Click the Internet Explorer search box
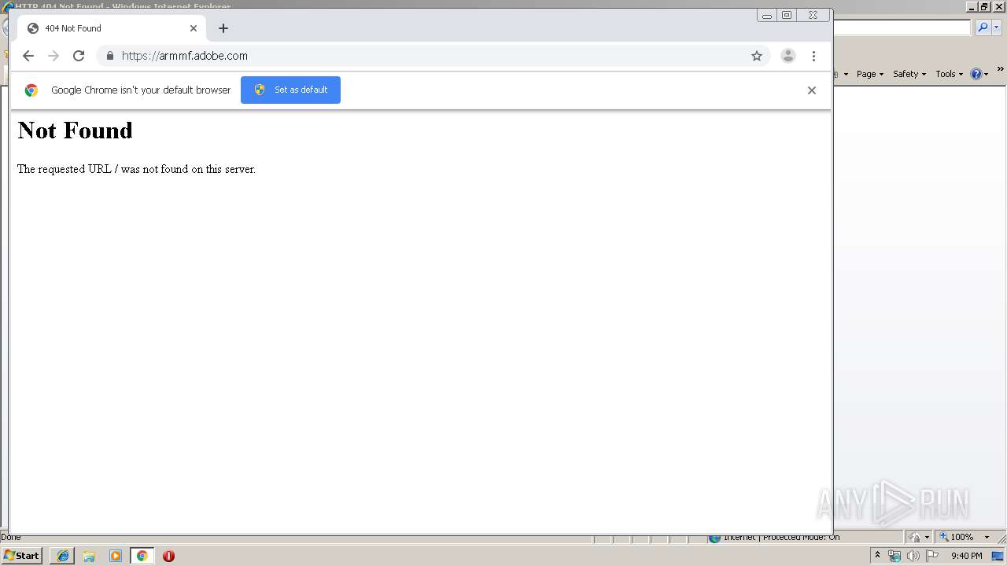The height and width of the screenshot is (566, 1007). 902,28
